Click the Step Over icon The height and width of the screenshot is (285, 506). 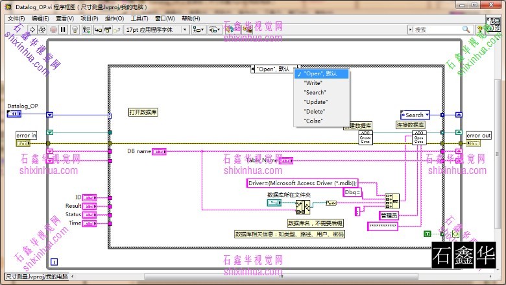pos(108,29)
